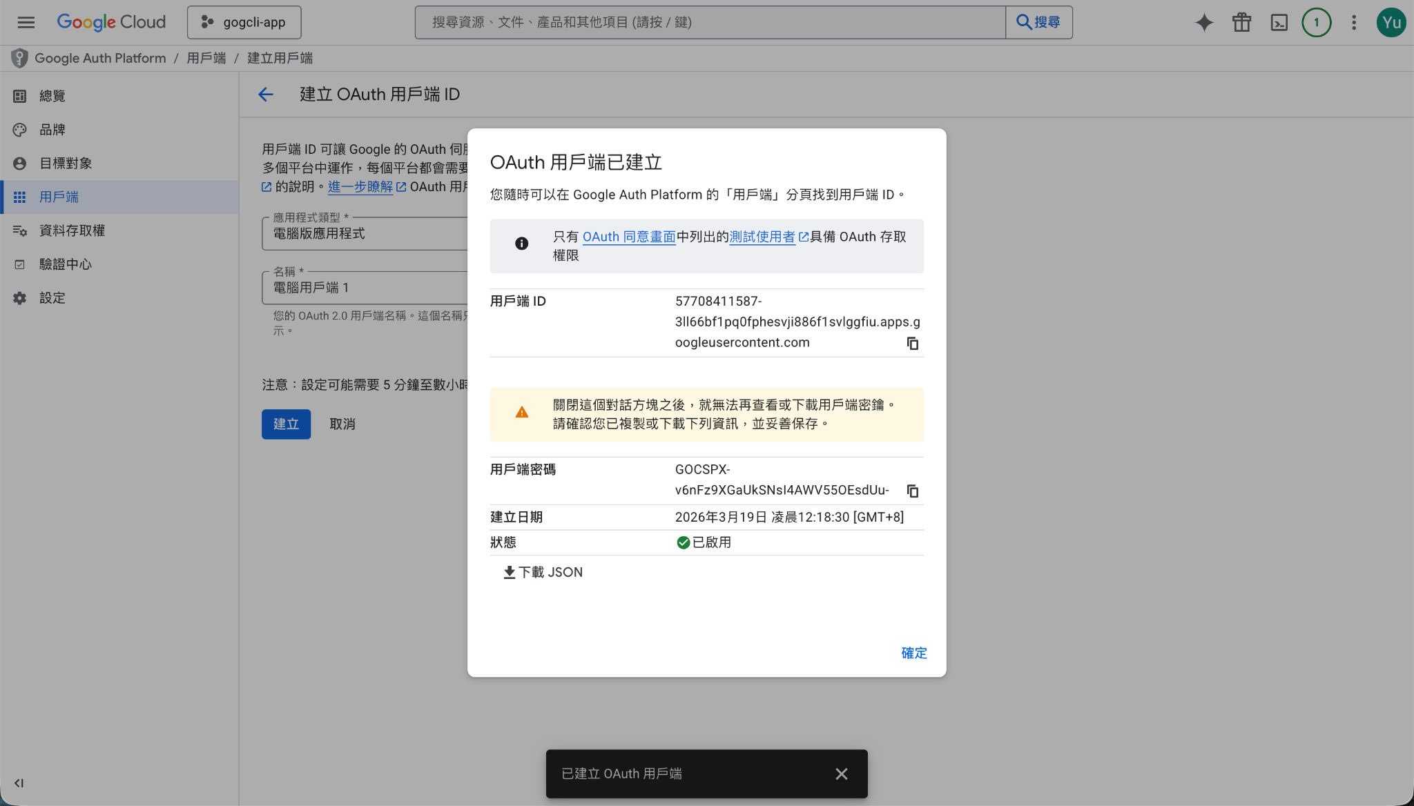Screen dimensions: 1414x806
Task: Open 驗證中心 sidebar item
Action: pyautogui.click(x=65, y=264)
